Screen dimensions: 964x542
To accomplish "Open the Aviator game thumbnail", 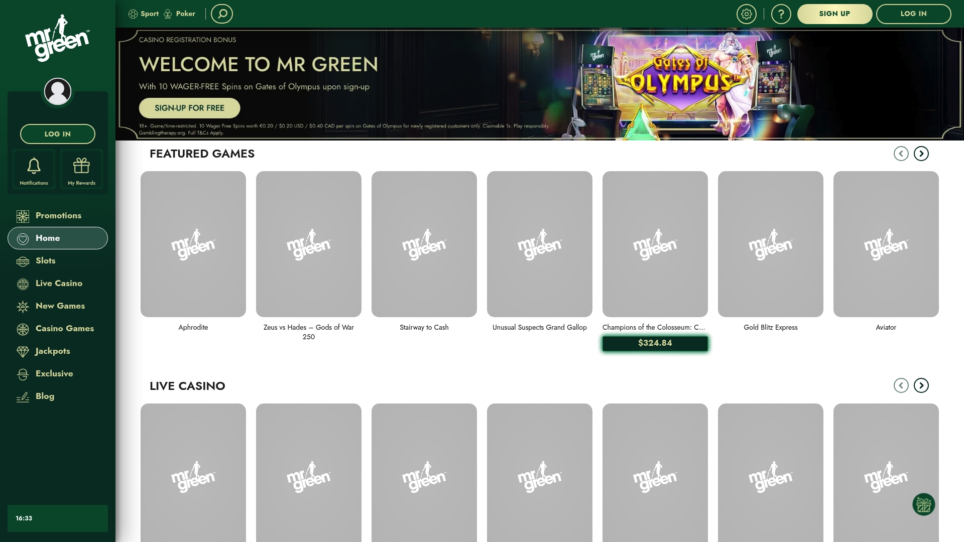I will point(886,244).
